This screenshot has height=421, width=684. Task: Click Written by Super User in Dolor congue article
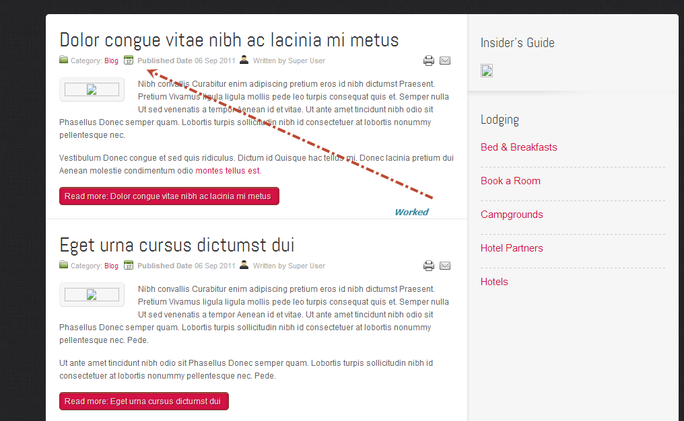pyautogui.click(x=289, y=61)
